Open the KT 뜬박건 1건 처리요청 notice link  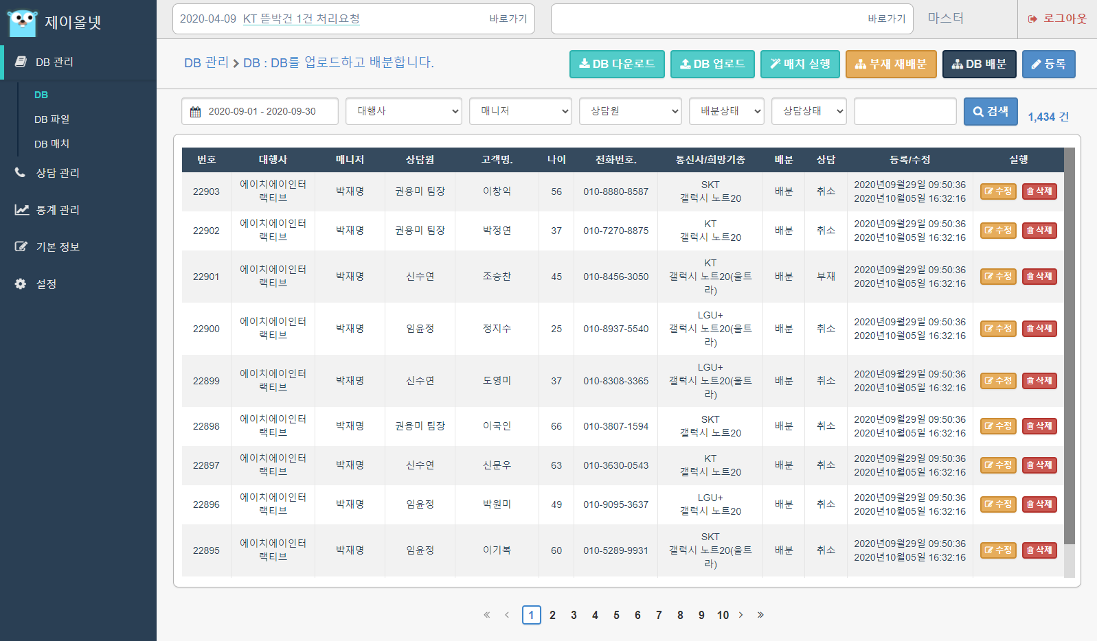(x=302, y=19)
